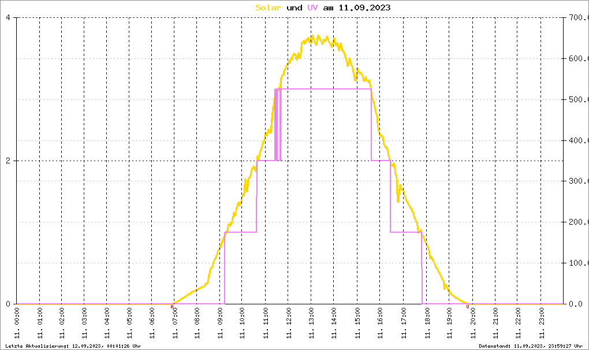Click the right axis label '400.0'
Screen dimensions: 589x350
(x=578, y=140)
